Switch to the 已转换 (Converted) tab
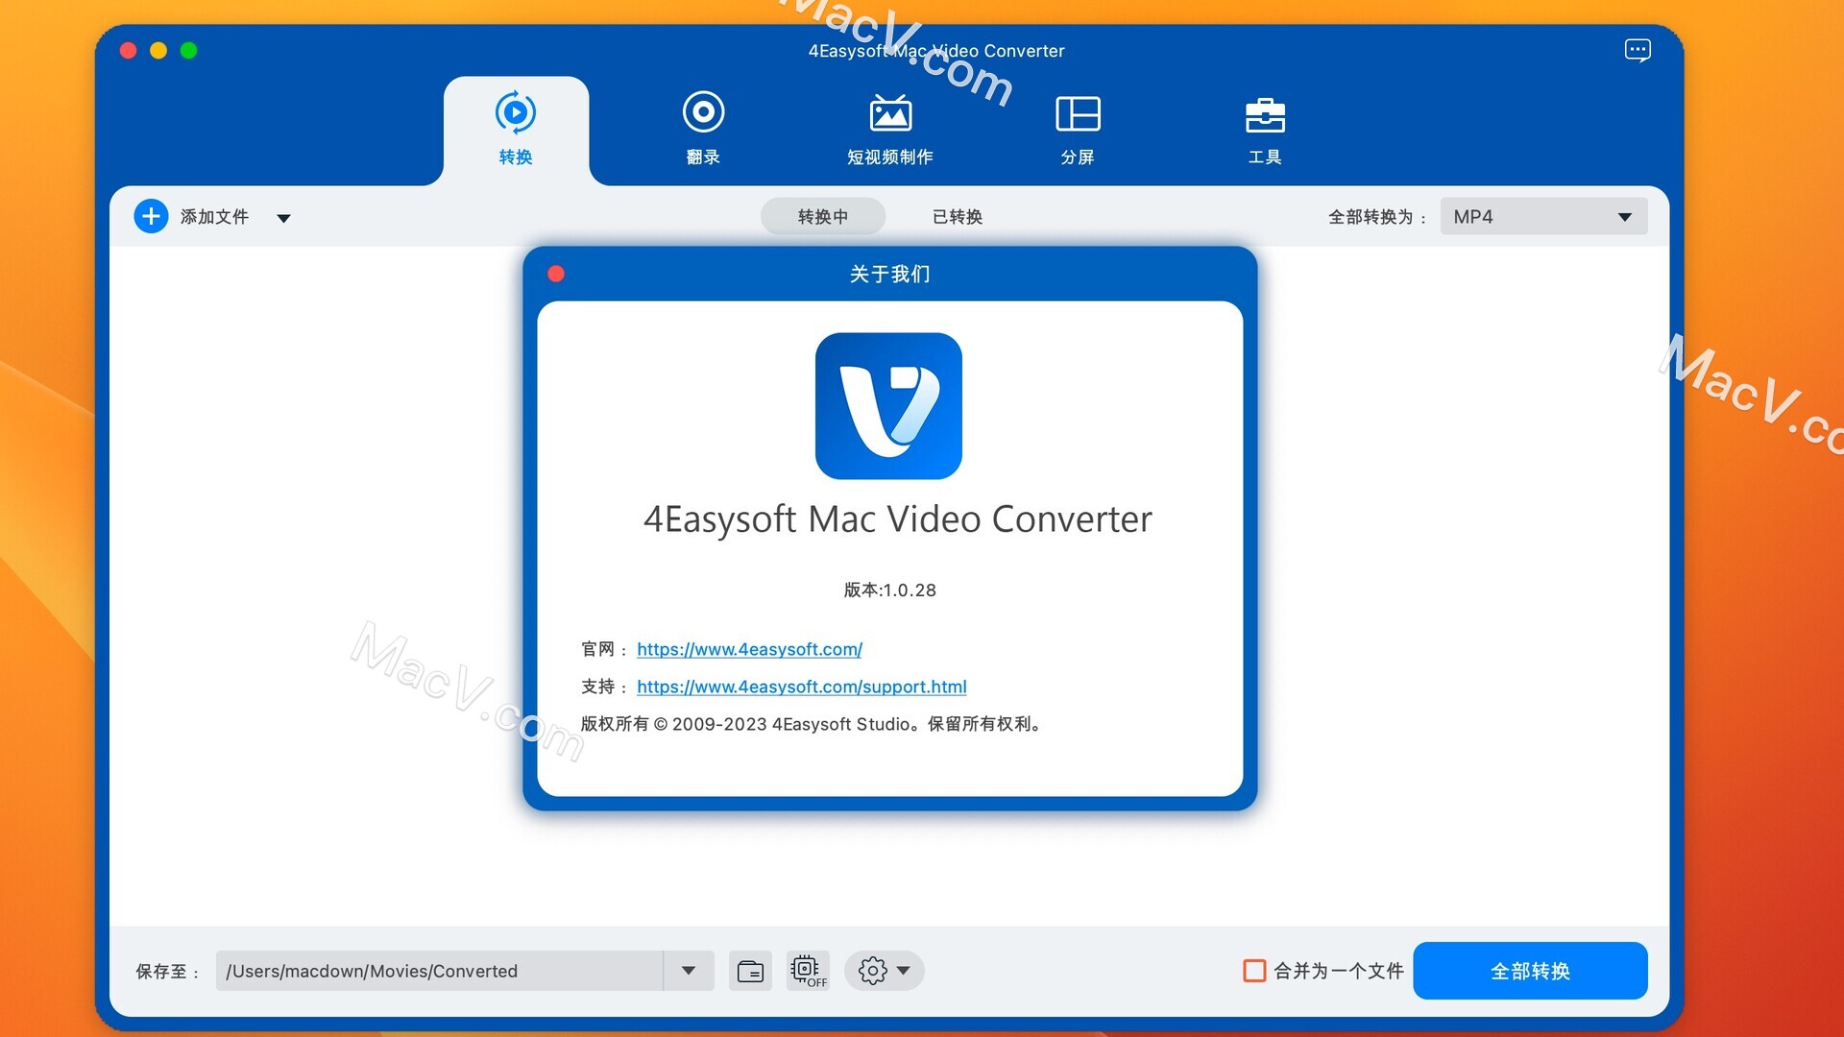The height and width of the screenshot is (1037, 1844). pyautogui.click(x=958, y=215)
